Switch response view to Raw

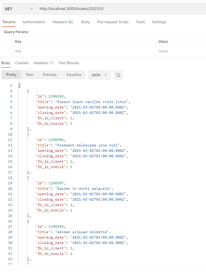click(x=29, y=74)
